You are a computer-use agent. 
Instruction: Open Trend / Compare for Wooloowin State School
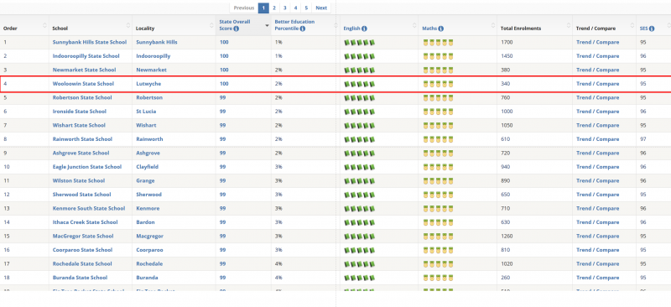point(597,84)
